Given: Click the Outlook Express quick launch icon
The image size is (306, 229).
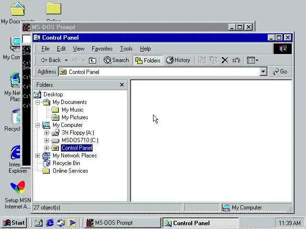Looking at the screenshot, I should click(61, 223).
